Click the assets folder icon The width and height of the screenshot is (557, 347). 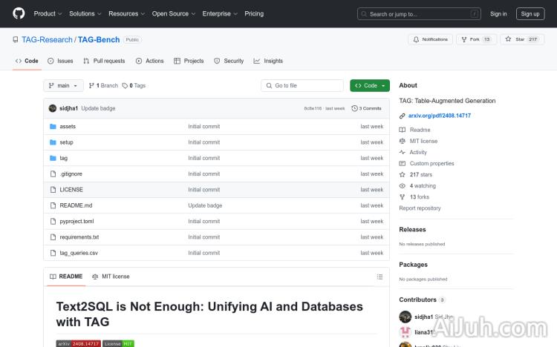pos(53,126)
